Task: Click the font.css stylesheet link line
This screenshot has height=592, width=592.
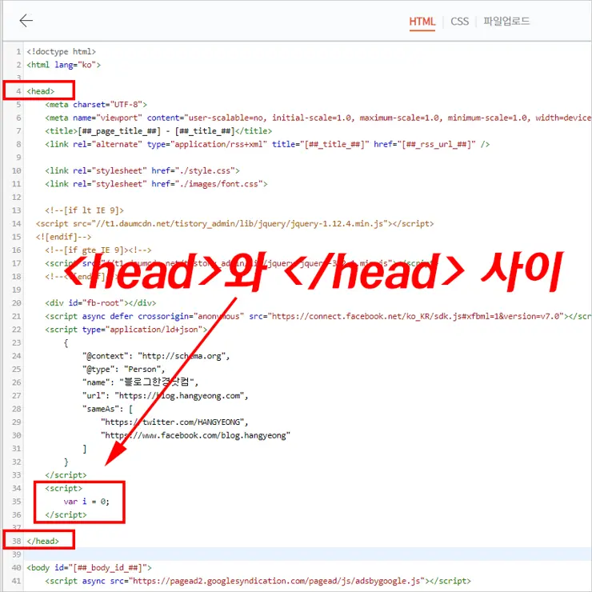Action: tap(156, 183)
